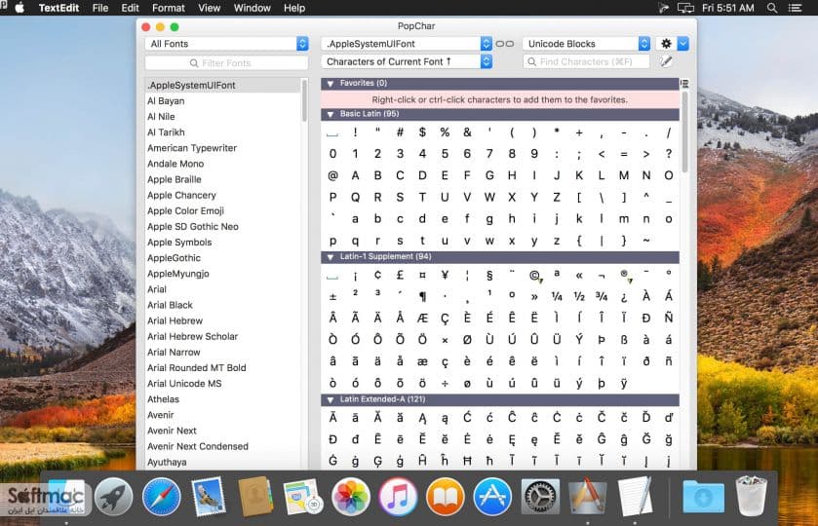This screenshot has height=526, width=818.
Task: Click the ¥ yen character
Action: [445, 276]
